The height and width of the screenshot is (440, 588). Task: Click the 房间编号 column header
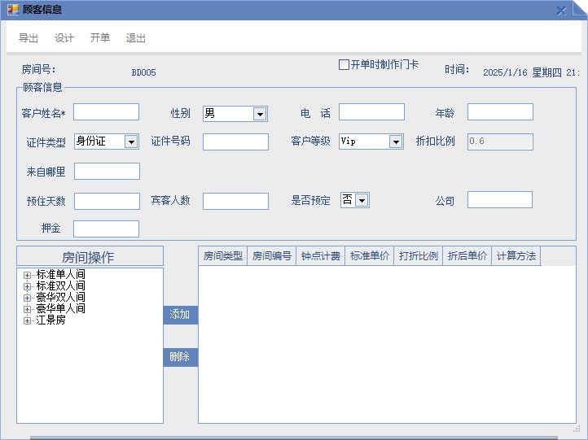coord(272,256)
